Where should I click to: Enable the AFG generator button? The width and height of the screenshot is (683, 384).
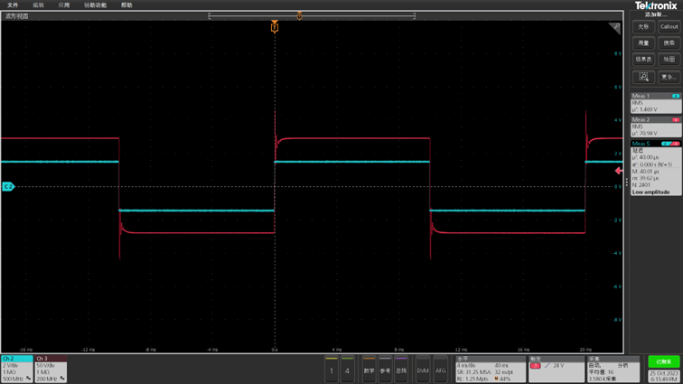[441, 370]
